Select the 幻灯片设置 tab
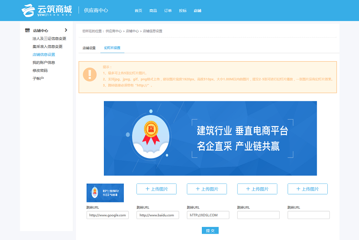 (112, 48)
